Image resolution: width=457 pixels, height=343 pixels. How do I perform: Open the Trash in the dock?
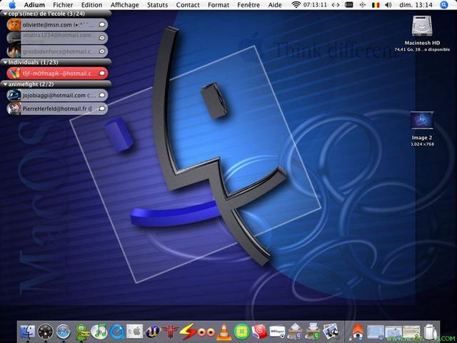[x=431, y=332]
